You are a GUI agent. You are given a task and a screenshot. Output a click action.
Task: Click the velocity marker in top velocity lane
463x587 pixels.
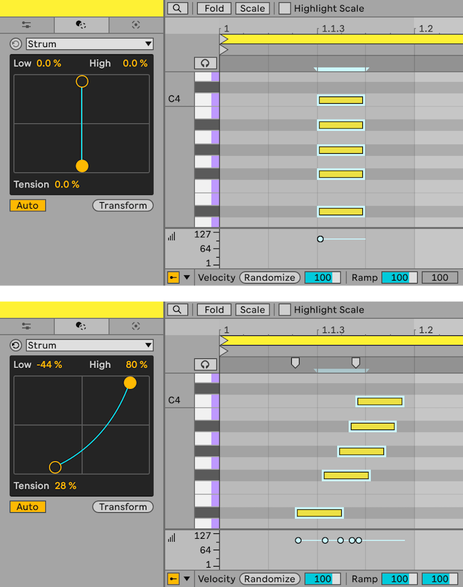[320, 239]
